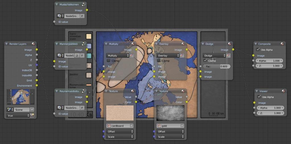Screen dimensions: 291x144
Task: Toggle preview sphere on Render Layers node
Action: [33, 44]
